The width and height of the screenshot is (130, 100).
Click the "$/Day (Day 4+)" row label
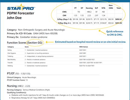[64, 23]
